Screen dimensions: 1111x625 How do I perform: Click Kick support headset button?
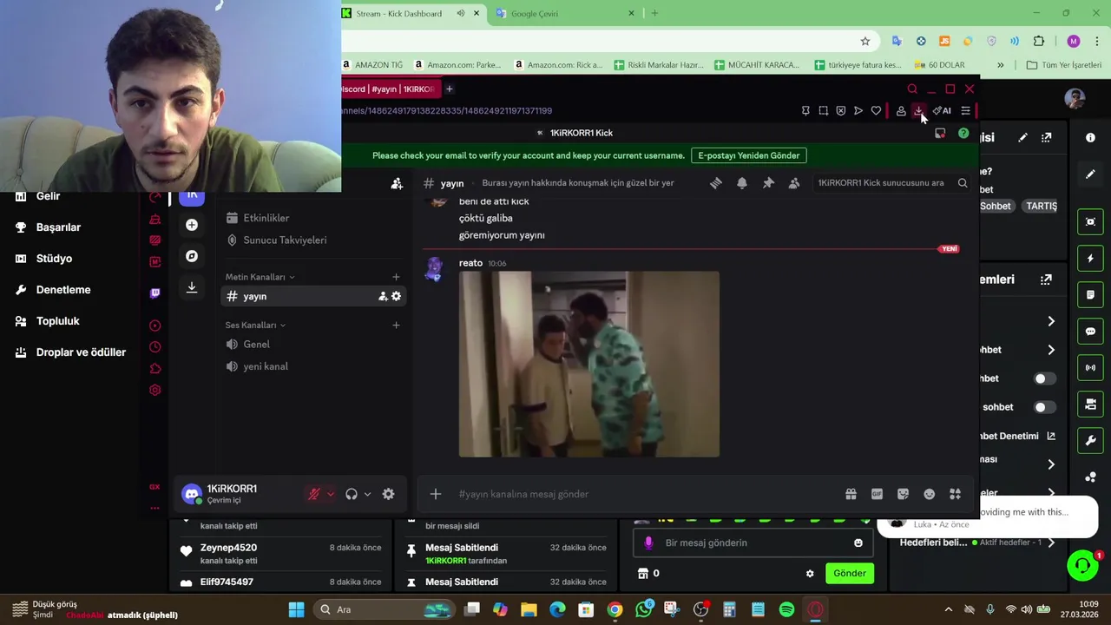[1082, 566]
